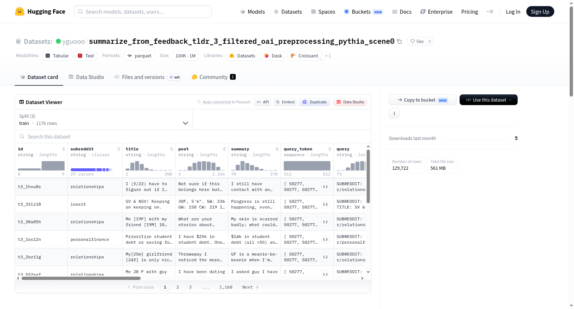The height and width of the screenshot is (309, 574).
Task: Click the subreddit class distribution bar
Action: 91,169
